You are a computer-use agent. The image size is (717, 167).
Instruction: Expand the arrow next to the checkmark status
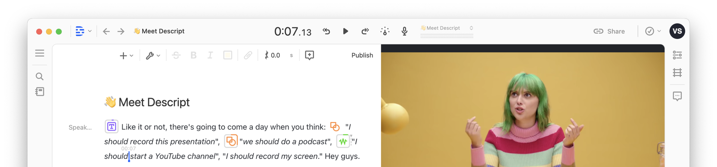[x=659, y=31]
